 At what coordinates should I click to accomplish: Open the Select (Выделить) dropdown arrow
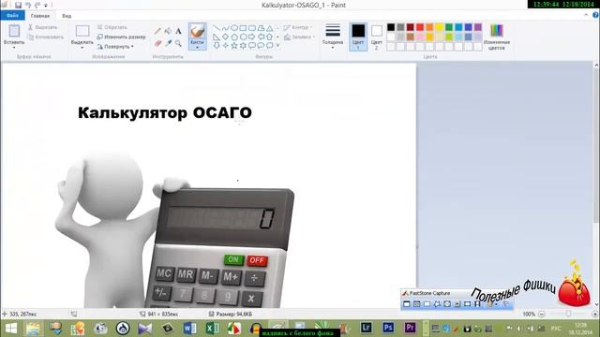click(x=82, y=48)
